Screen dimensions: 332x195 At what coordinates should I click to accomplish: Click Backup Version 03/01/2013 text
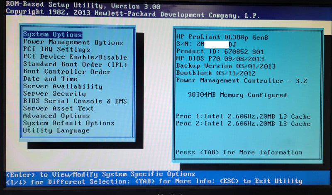(x=226, y=66)
